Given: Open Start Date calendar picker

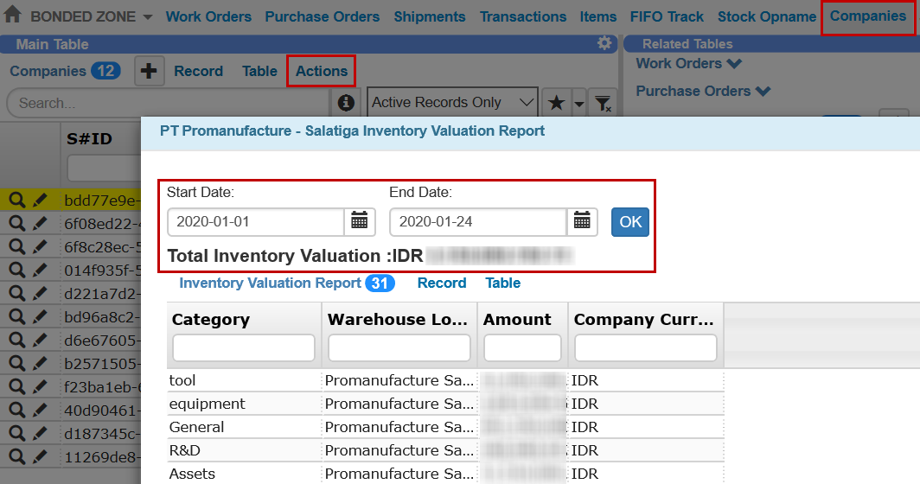Looking at the screenshot, I should pos(359,222).
